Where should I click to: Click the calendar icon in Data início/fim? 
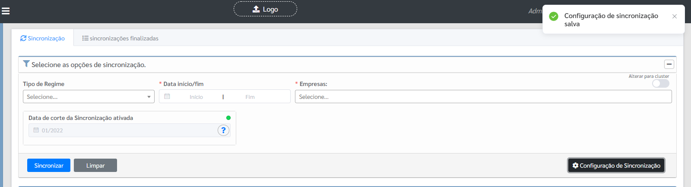click(x=167, y=97)
